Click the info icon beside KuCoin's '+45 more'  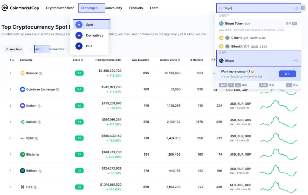click(x=249, y=124)
